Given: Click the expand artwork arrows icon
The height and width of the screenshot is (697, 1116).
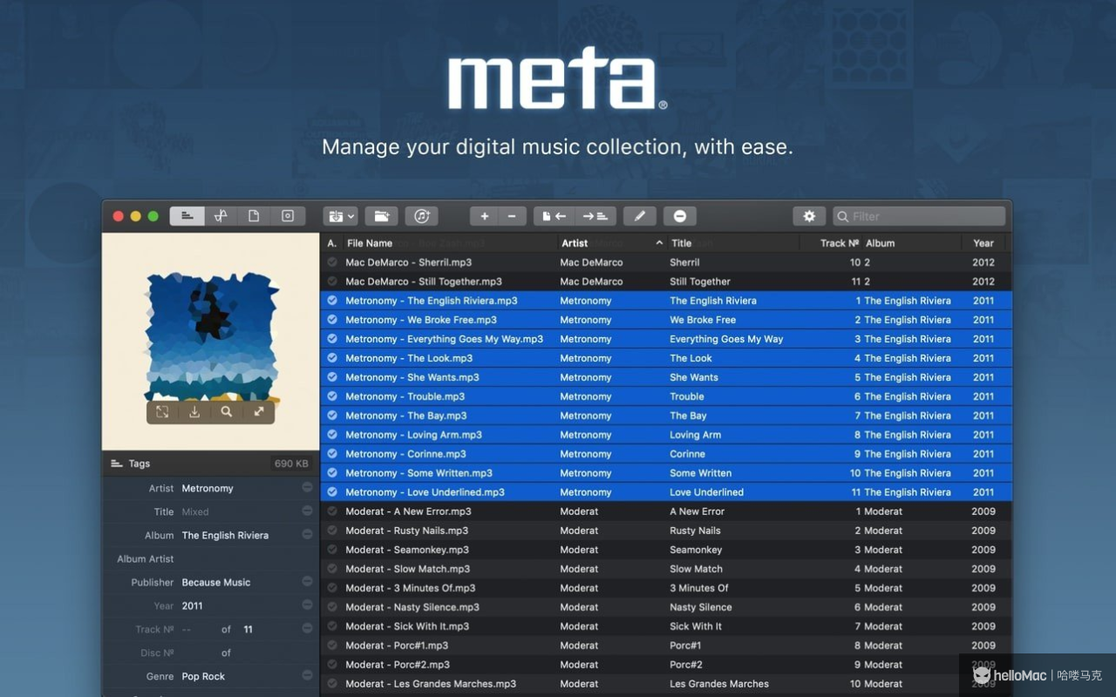Looking at the screenshot, I should click(x=259, y=412).
